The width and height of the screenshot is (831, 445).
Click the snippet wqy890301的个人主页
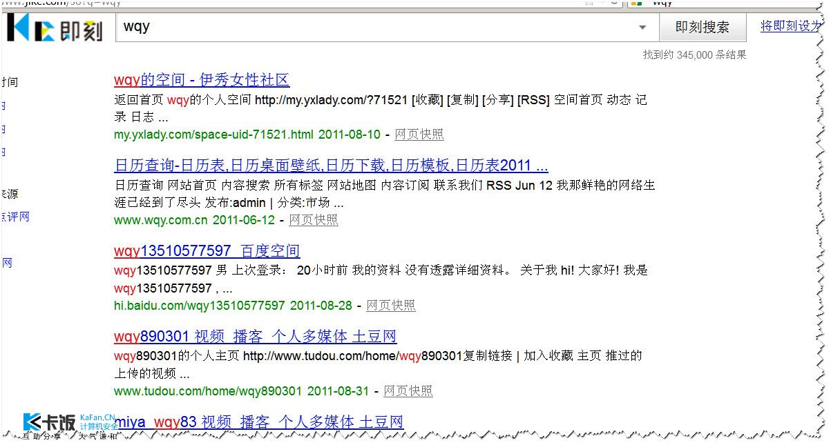pyautogui.click(x=378, y=365)
